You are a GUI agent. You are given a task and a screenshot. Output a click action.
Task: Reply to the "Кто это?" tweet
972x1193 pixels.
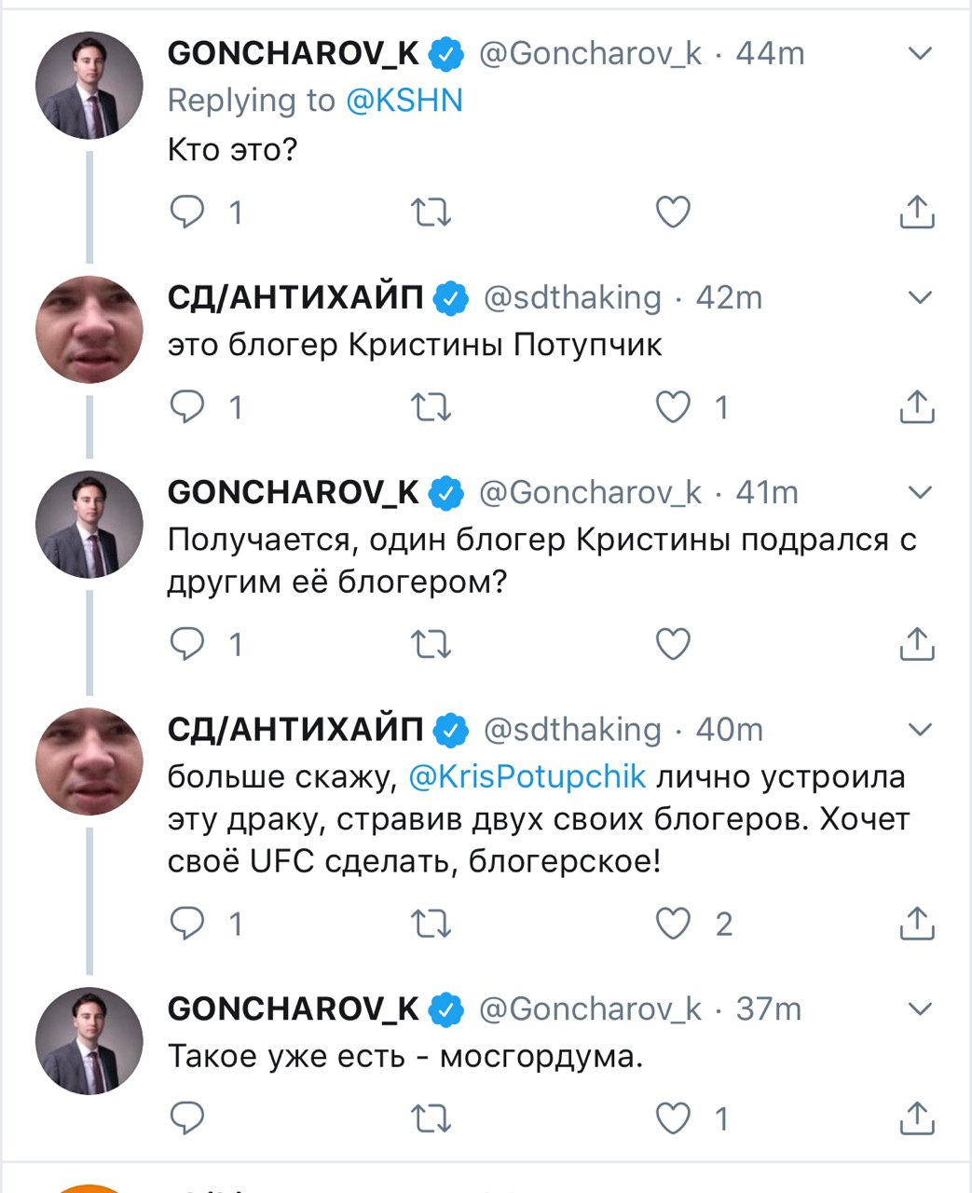click(187, 213)
